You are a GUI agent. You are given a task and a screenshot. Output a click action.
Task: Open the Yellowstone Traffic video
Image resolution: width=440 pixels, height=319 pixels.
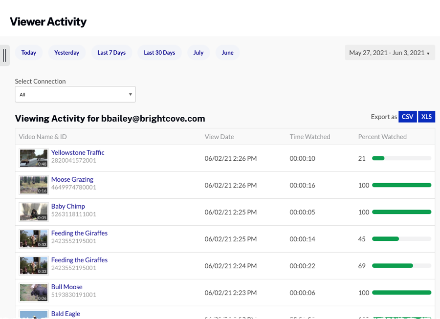click(78, 152)
